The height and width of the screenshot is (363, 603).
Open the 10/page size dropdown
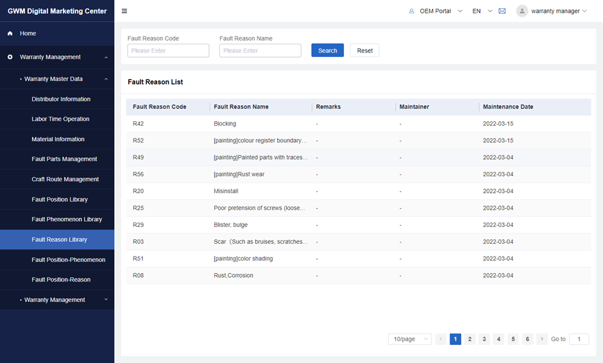coord(409,339)
